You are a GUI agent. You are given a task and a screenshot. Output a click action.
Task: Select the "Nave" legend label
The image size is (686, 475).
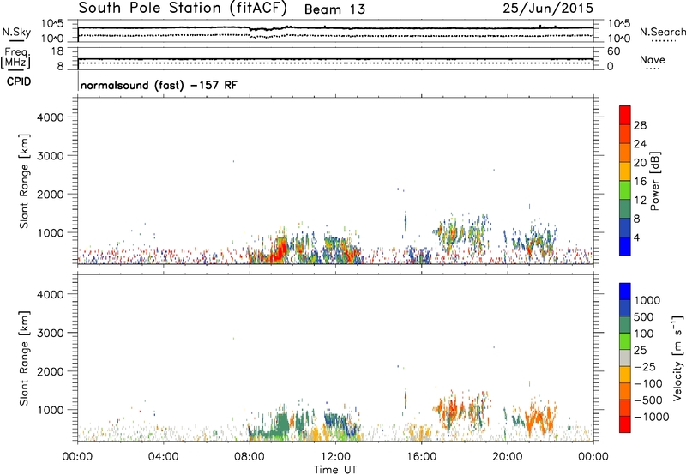(x=653, y=59)
